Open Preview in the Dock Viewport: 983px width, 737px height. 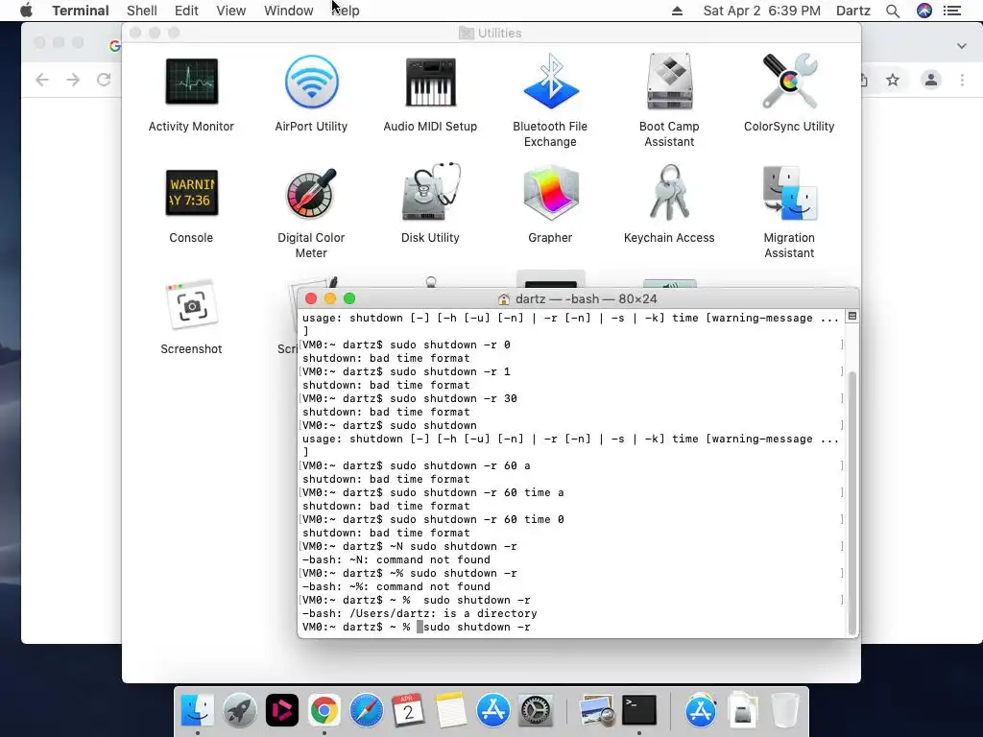[x=596, y=710]
